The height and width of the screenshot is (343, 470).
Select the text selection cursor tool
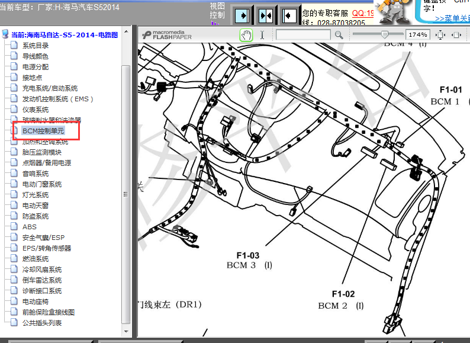point(262,35)
